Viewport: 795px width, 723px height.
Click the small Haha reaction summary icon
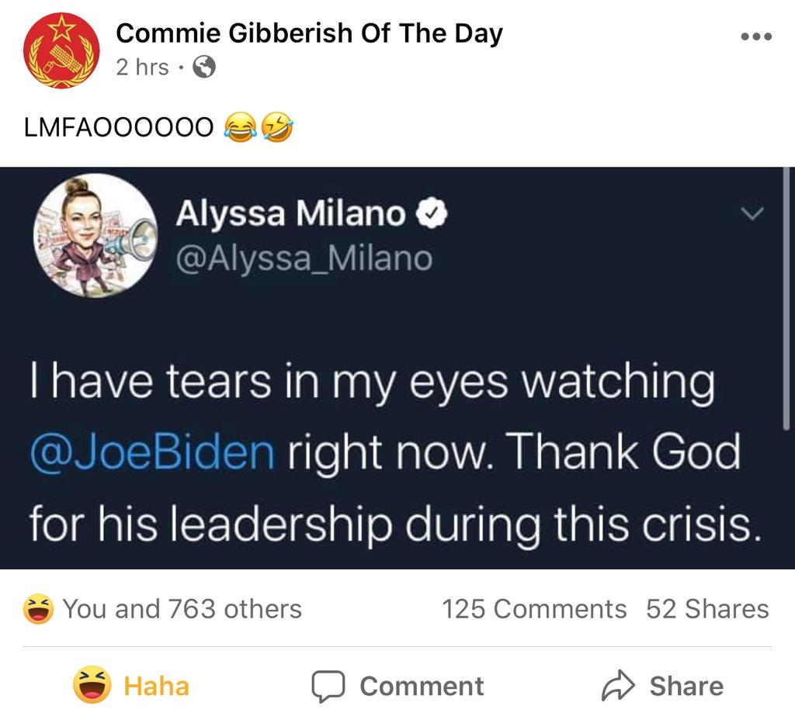point(38,609)
